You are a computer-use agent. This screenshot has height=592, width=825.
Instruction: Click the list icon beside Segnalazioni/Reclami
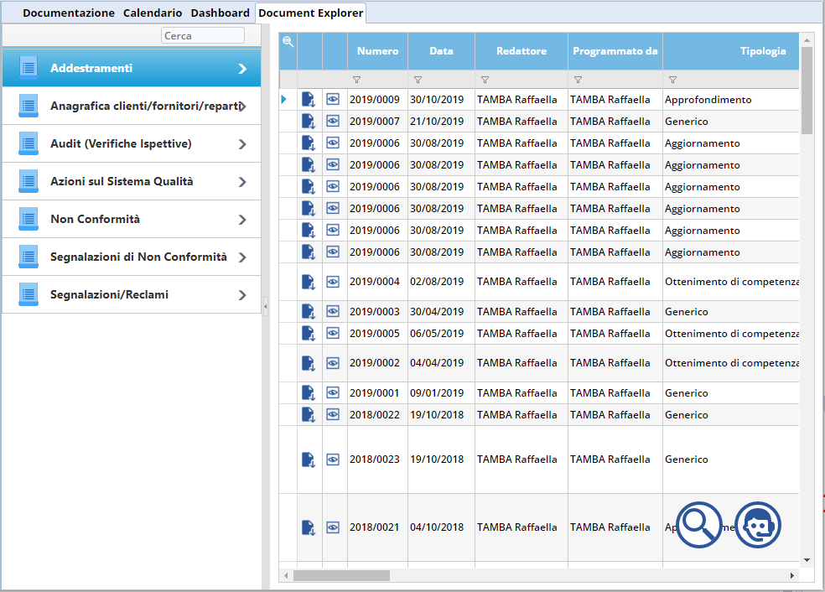tap(29, 294)
